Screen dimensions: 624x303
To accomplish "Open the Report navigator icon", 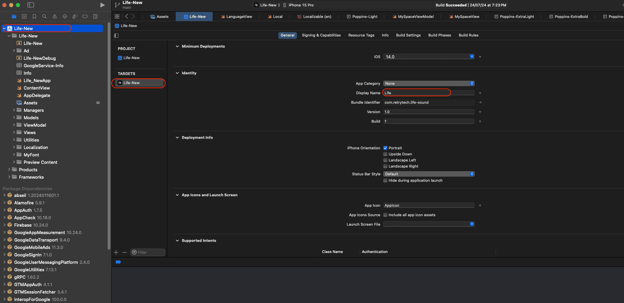I will [95, 17].
